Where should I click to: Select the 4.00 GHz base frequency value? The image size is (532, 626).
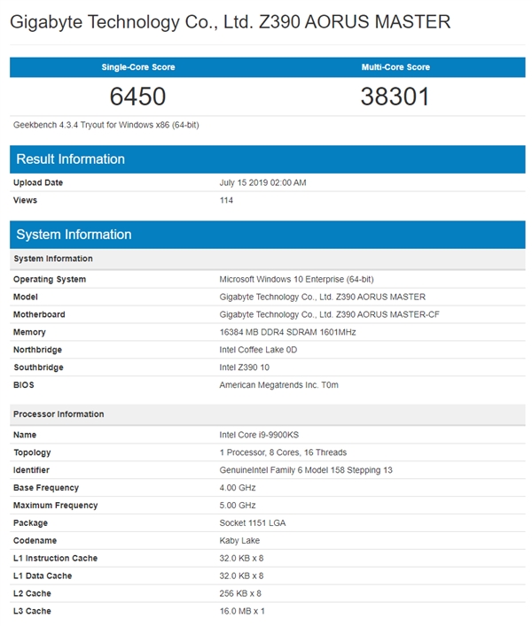(x=238, y=488)
